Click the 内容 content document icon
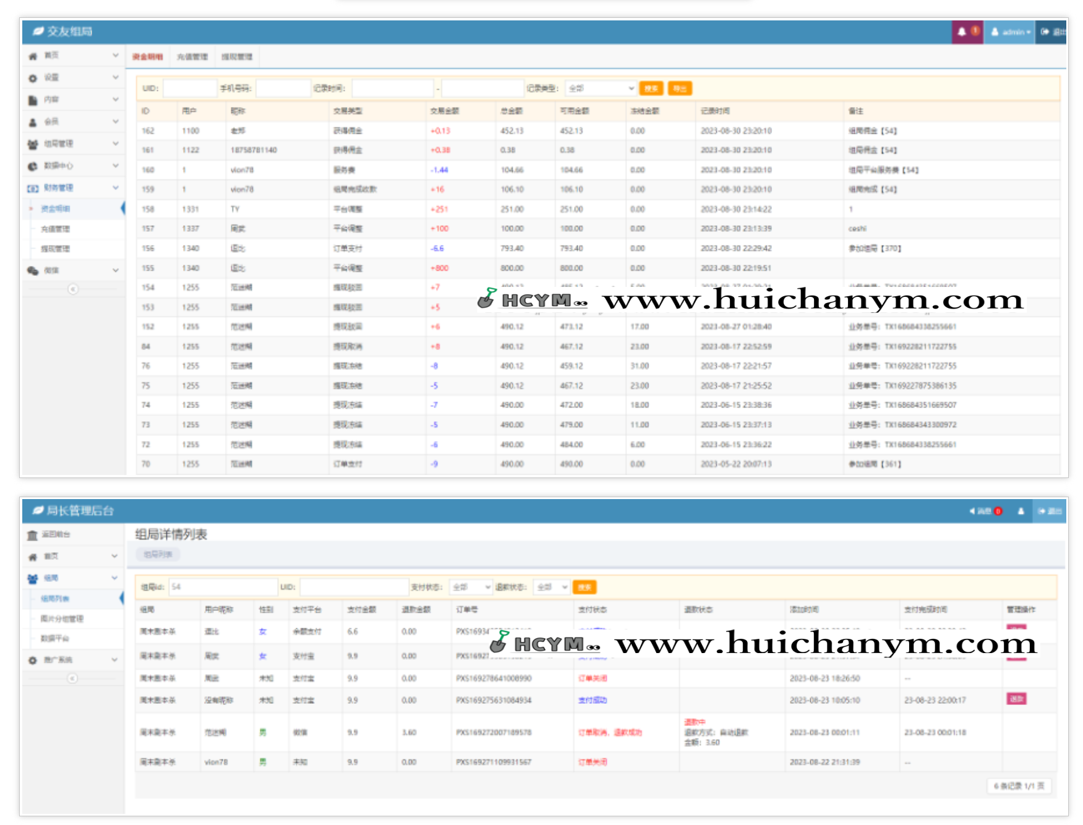This screenshot has height=825, width=1083. coord(33,100)
